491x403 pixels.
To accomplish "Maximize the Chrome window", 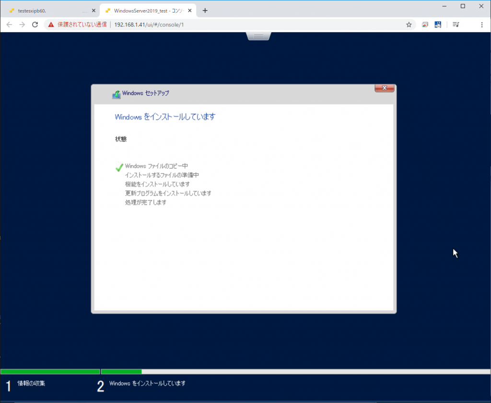I will 463,6.
